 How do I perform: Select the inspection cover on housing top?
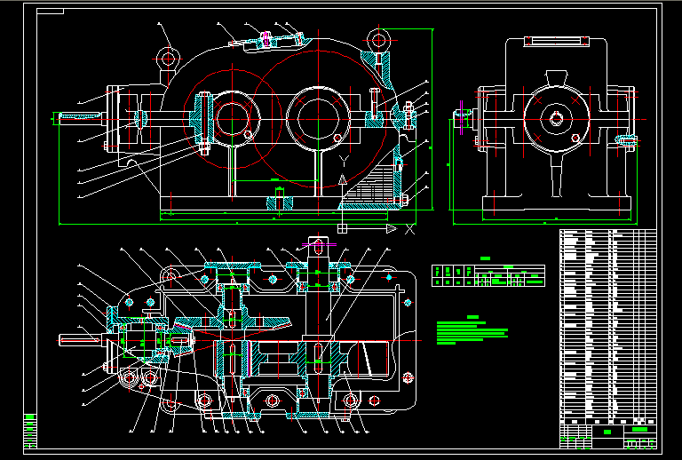coord(266,39)
